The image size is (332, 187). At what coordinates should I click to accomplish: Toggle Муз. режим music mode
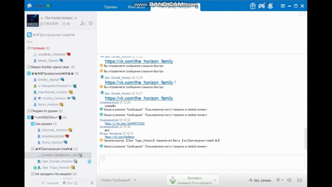(x=260, y=180)
